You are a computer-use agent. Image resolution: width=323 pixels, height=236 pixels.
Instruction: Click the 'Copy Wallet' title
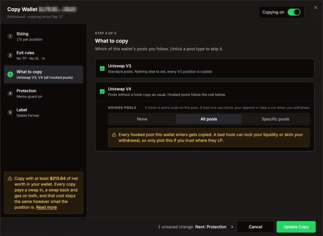22,9
